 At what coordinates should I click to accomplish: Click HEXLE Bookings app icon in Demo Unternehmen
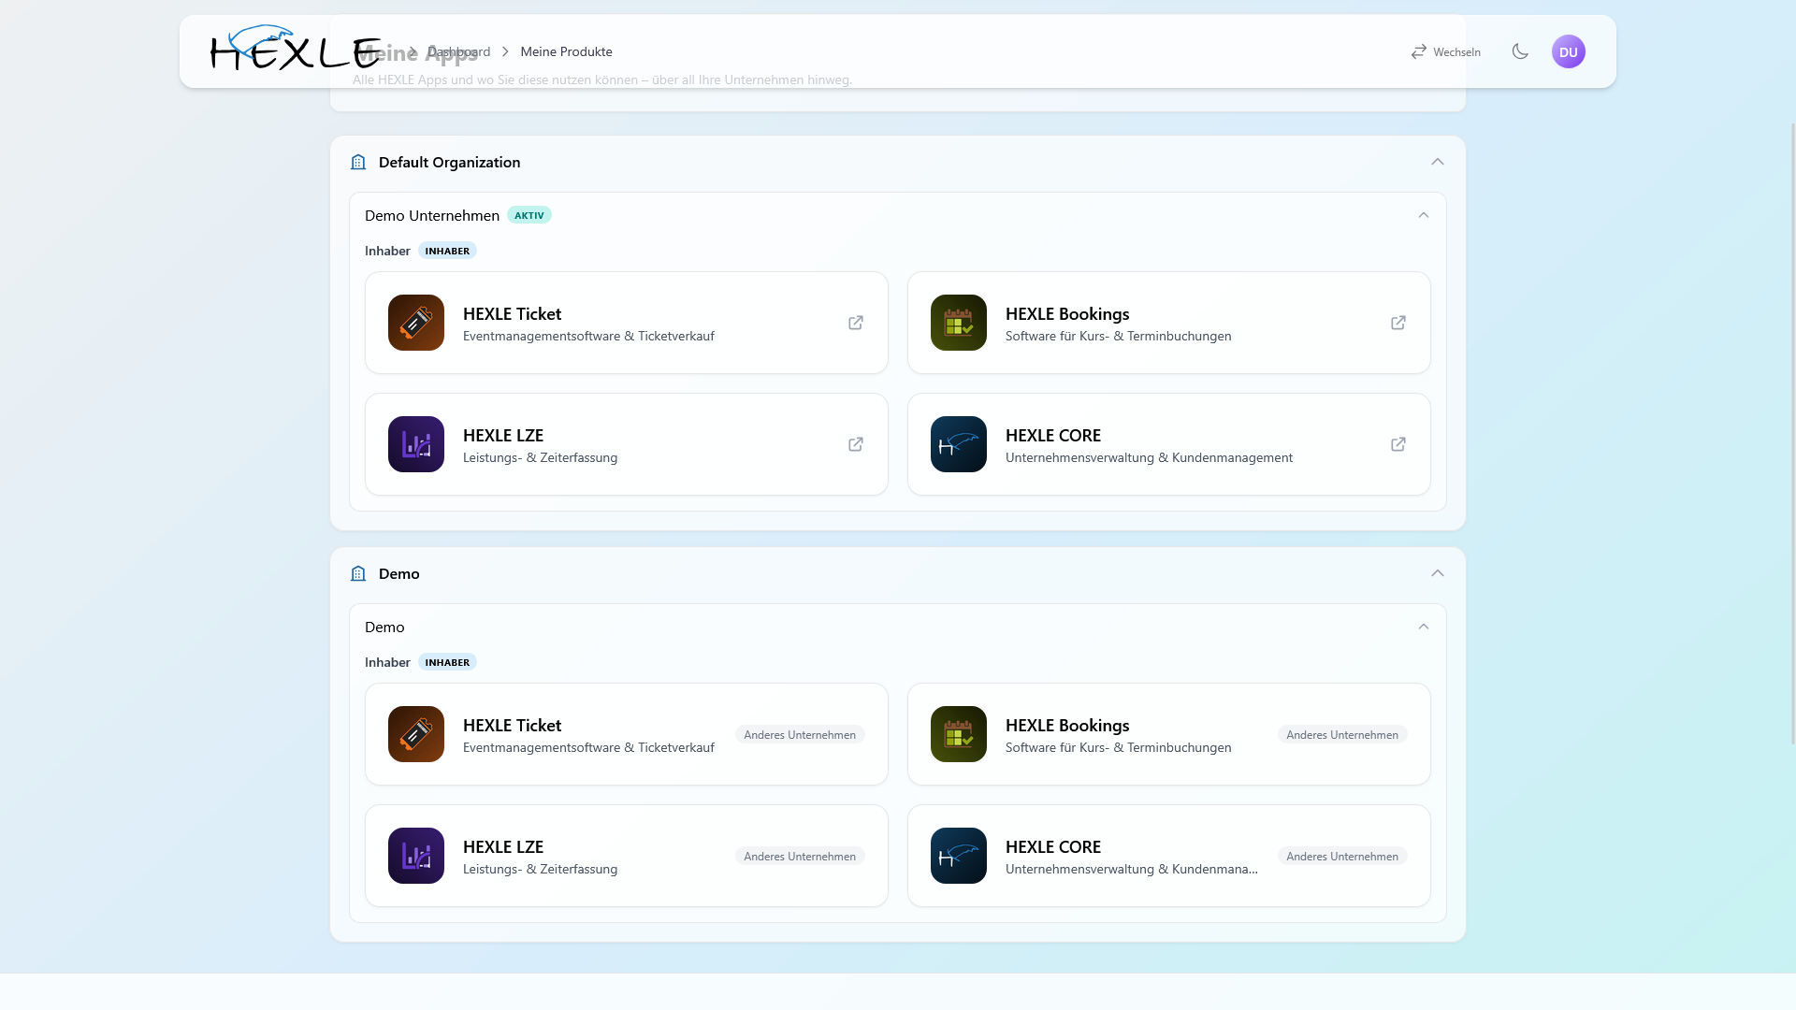point(959,323)
